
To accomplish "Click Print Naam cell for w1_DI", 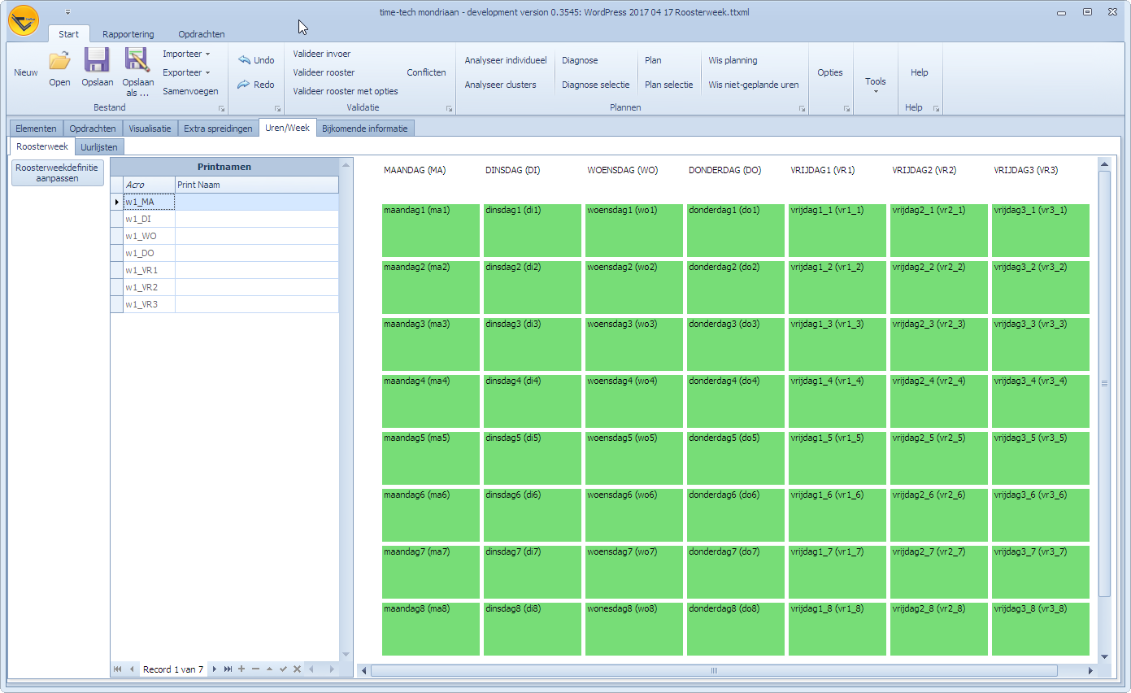I will (x=256, y=219).
